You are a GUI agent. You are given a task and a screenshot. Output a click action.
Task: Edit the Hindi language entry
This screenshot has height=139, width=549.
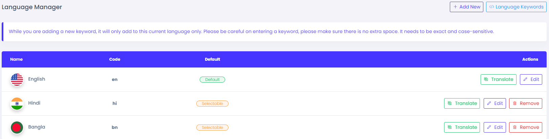[495, 103]
